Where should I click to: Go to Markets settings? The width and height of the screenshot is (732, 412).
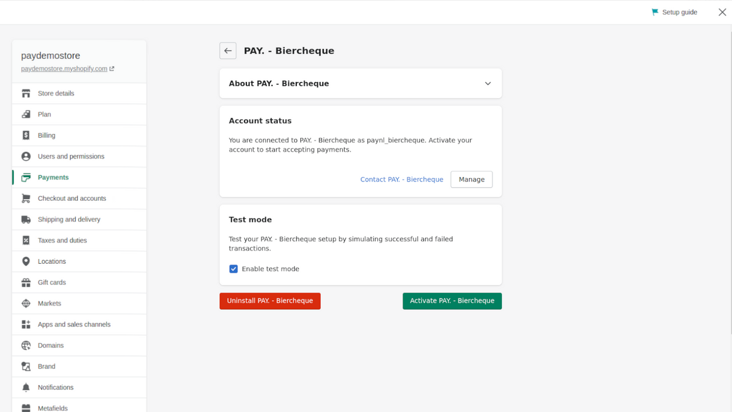pos(79,303)
